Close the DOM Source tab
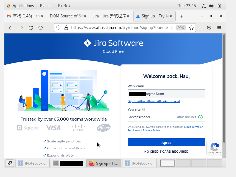Image resolution: width=236 pixels, height=177 pixels. (85, 16)
